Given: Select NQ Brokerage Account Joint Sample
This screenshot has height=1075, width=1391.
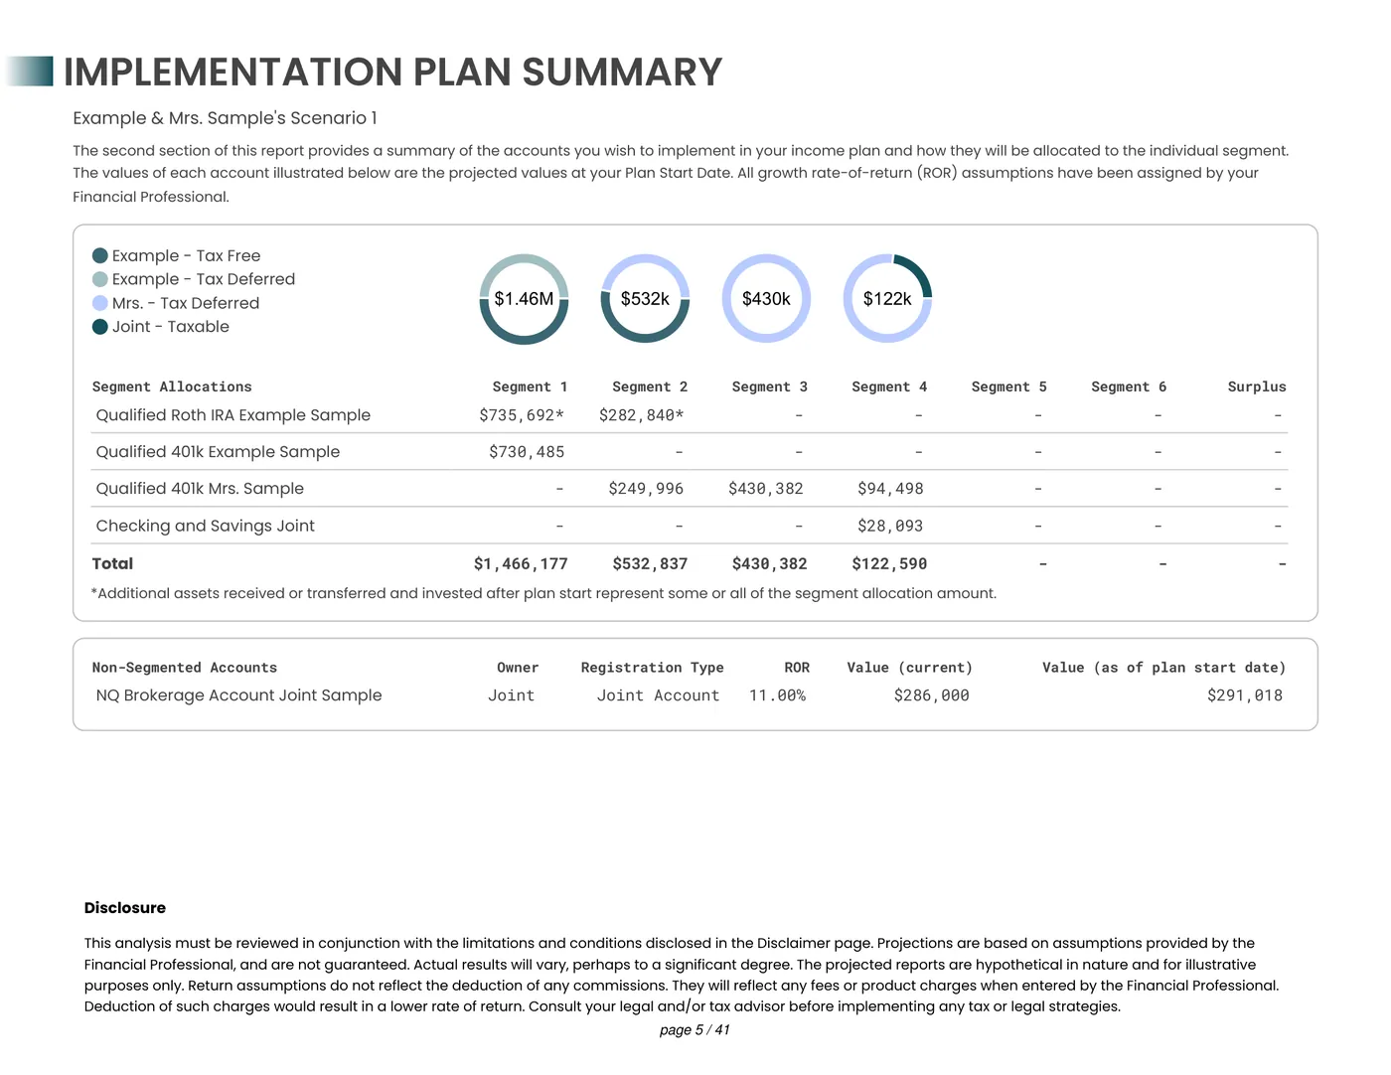Looking at the screenshot, I should coord(238,695).
